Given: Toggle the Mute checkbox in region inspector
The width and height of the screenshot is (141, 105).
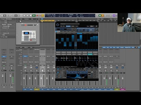Looking at the screenshot, I should pyautogui.click(x=8, y=21).
